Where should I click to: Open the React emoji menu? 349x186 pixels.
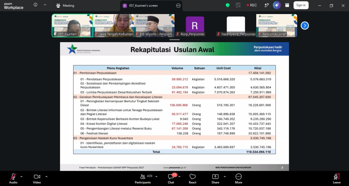click(x=193, y=179)
